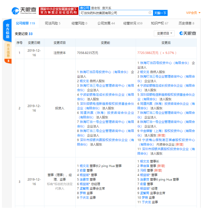Open 宁波梅山保税港区祺睿股权投资中心 link
The height and width of the screenshot is (208, 201).
[x=166, y=142]
